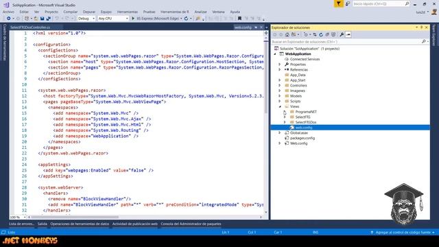Viewport: 439px width, 247px height.
Task: Open the notifications flag icon
Action: [x=338, y=3]
